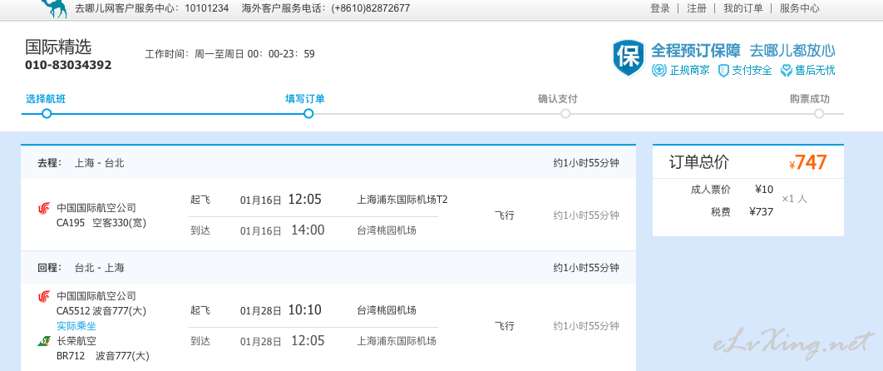Screen dimensions: 883x371
Task: Click the blue 保 shield badge icon
Action: point(629,58)
